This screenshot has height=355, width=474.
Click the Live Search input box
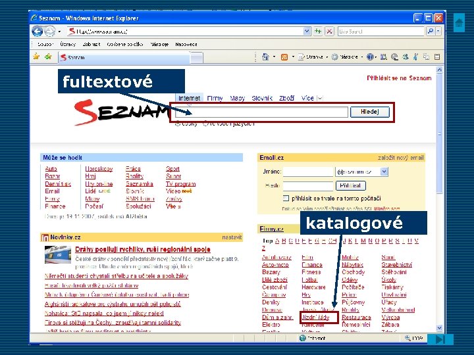click(381, 31)
